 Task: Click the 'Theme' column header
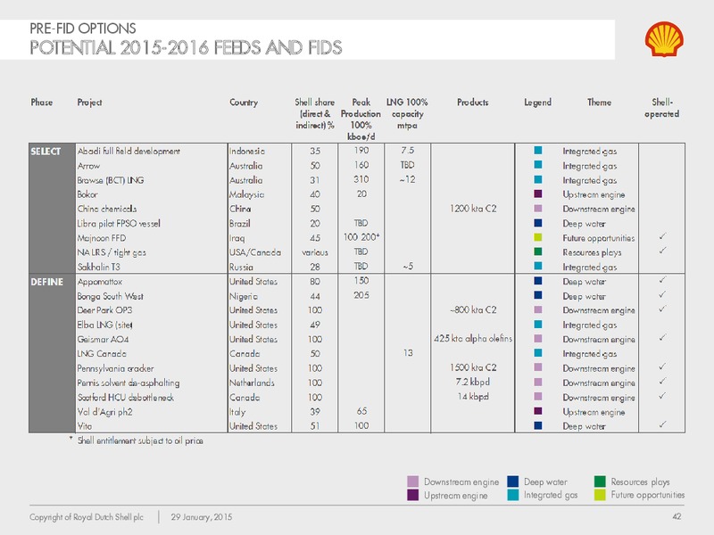pyautogui.click(x=599, y=102)
